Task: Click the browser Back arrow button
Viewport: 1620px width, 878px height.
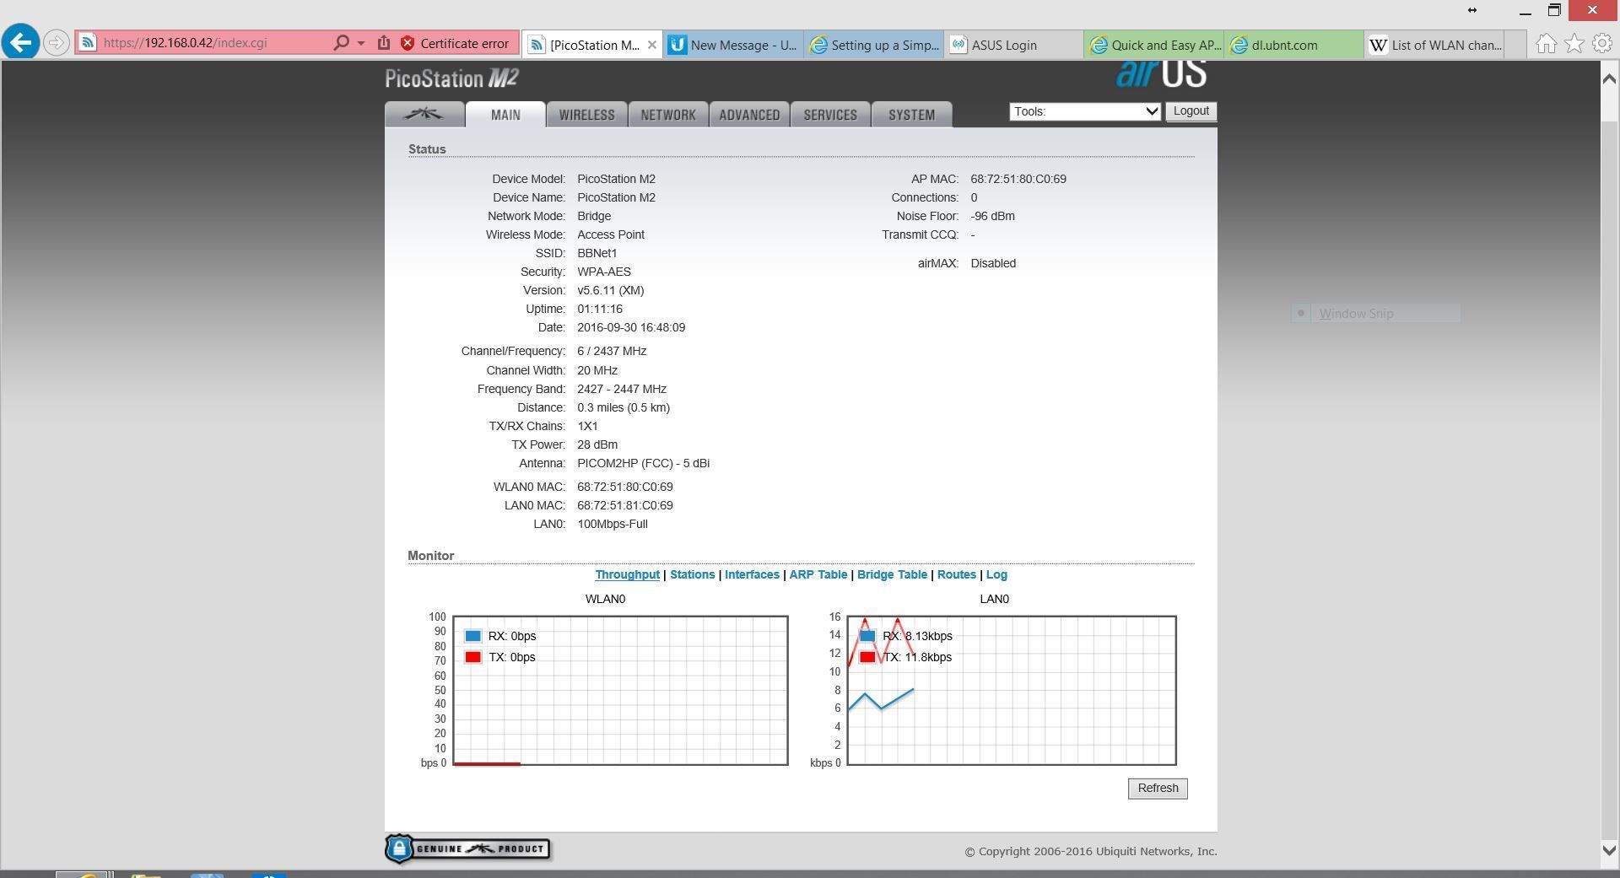Action: (x=21, y=41)
